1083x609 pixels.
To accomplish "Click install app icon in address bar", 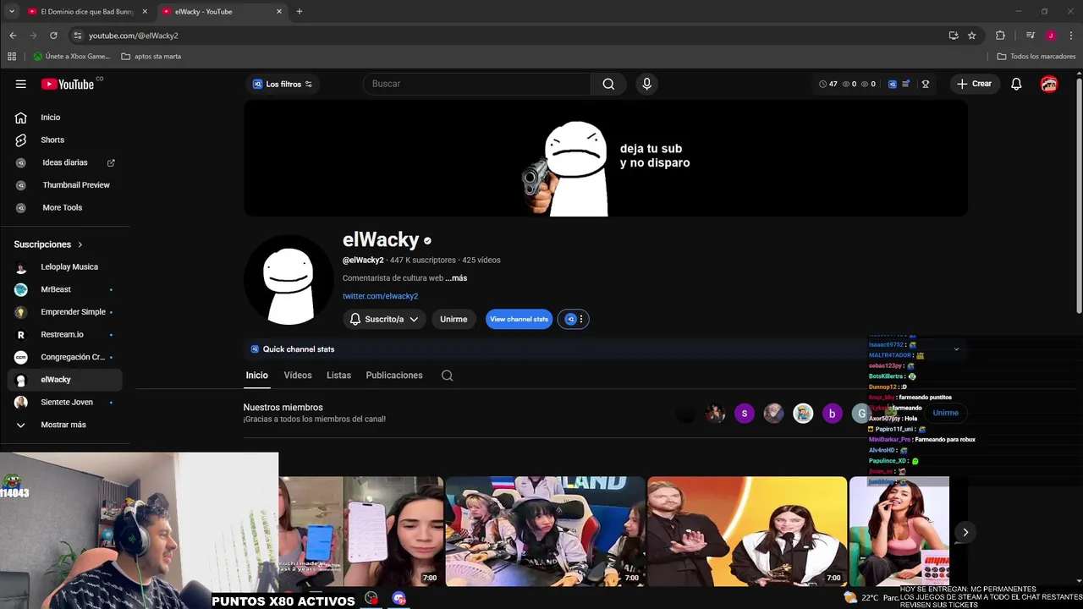I will 954,36.
